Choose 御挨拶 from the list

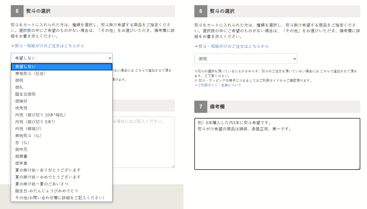(x=22, y=101)
